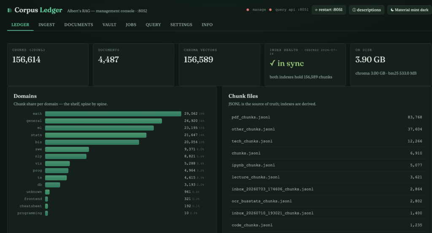Select the tech_chunks.jsonl row

pyautogui.click(x=327, y=141)
